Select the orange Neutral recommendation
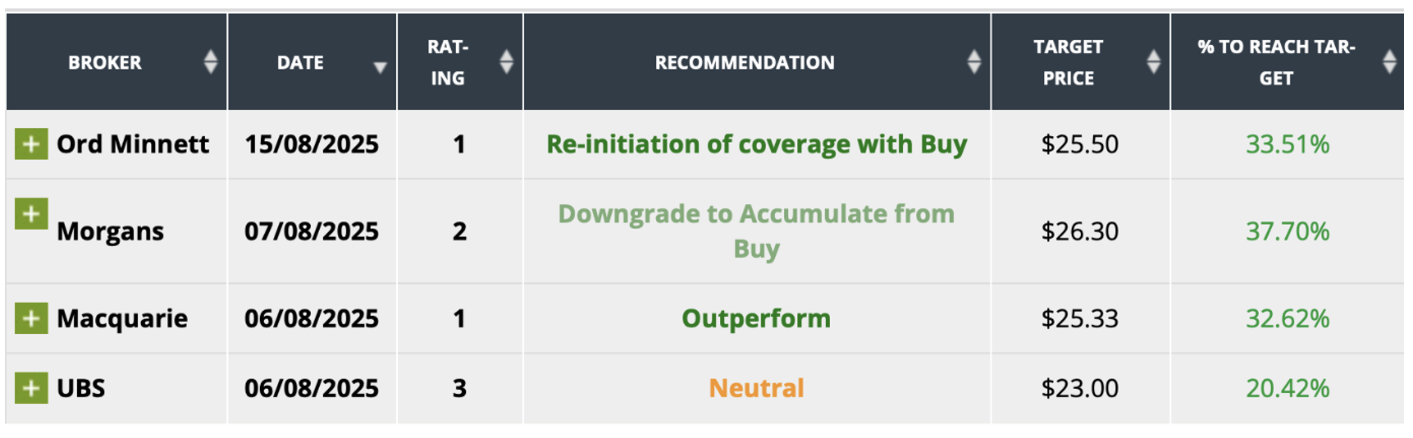This screenshot has width=1413, height=438. coord(757,388)
